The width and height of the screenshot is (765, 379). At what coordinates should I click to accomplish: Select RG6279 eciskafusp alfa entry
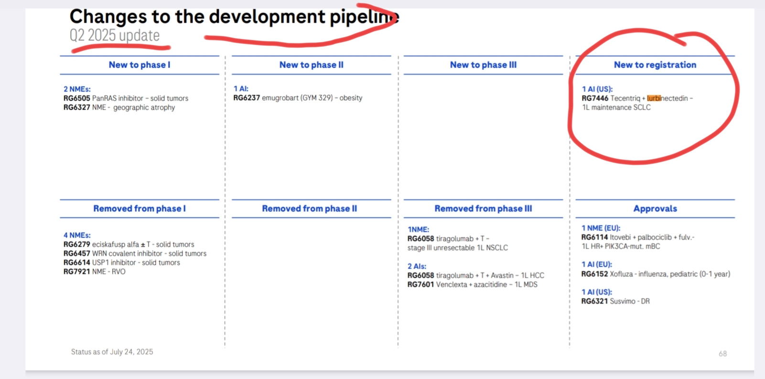point(129,244)
